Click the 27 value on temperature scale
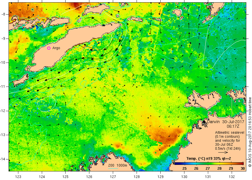Screen dimensions: 252x180 point(208,168)
